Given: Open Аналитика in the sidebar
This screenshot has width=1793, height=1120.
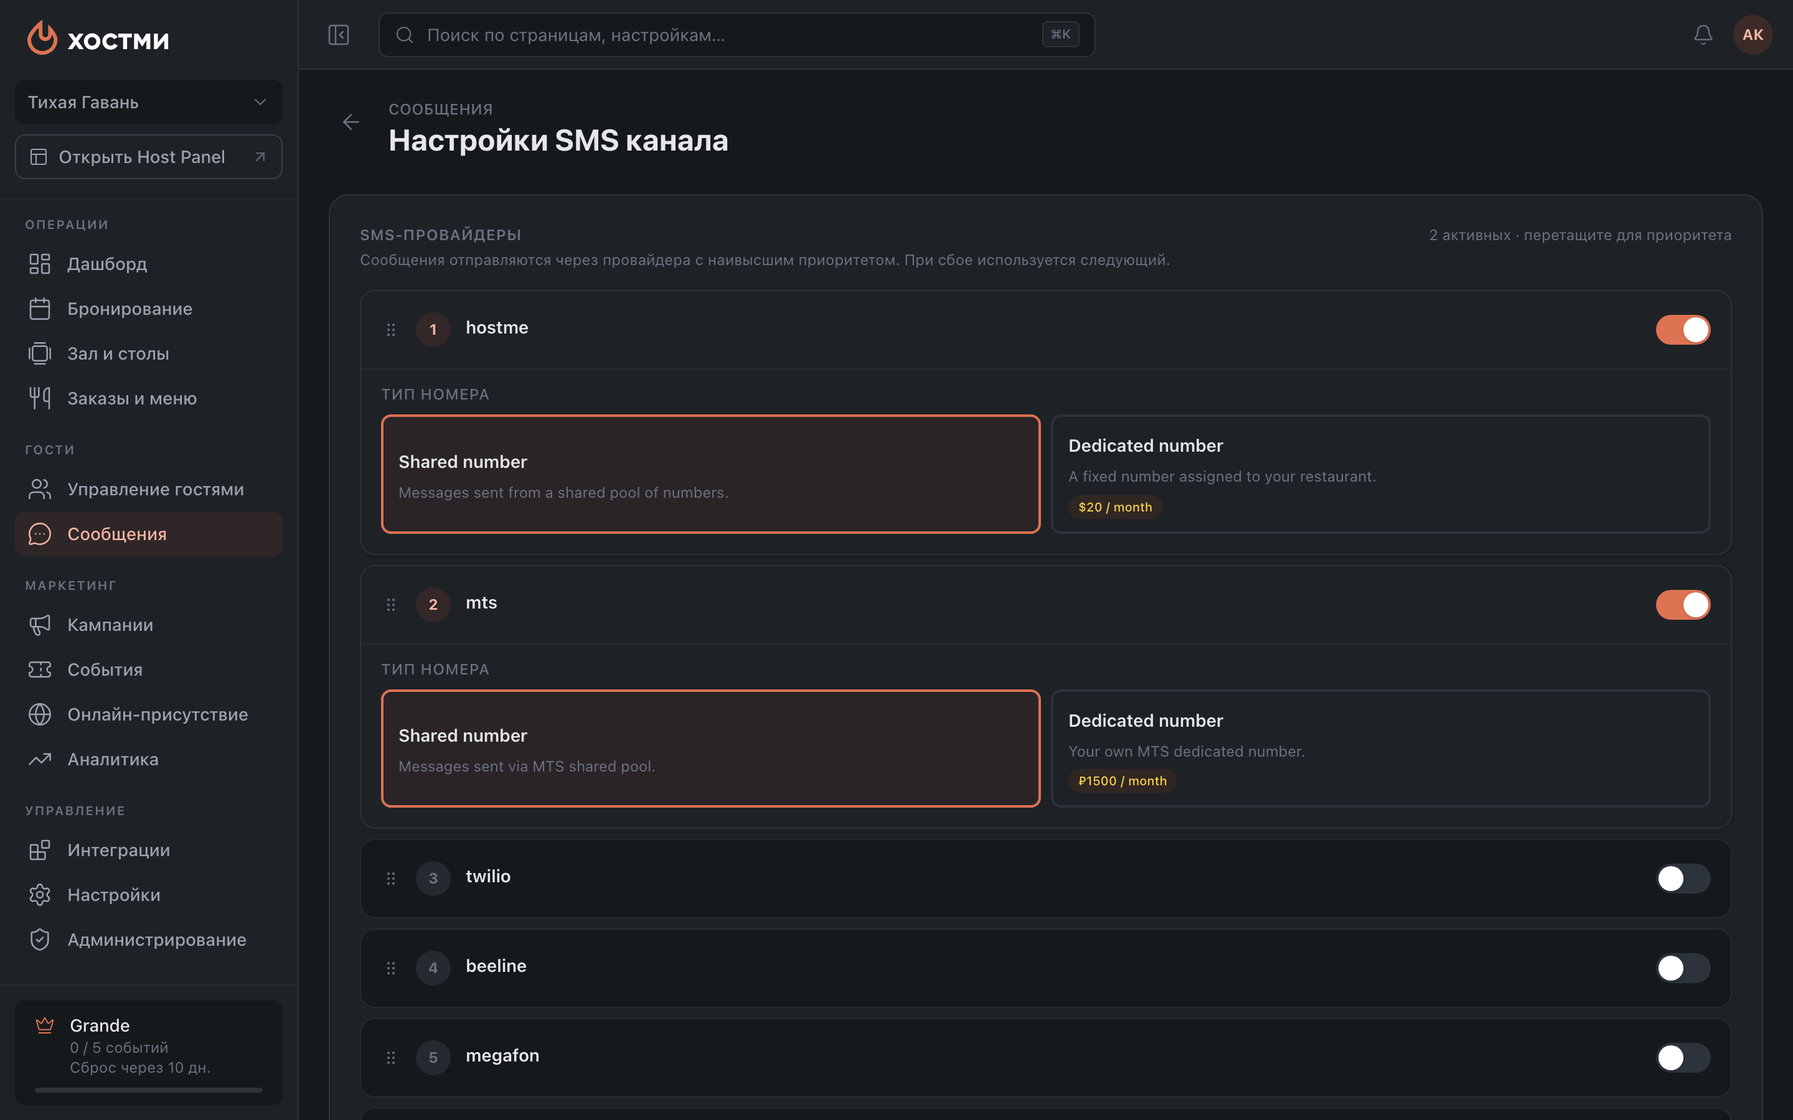Looking at the screenshot, I should [148, 759].
